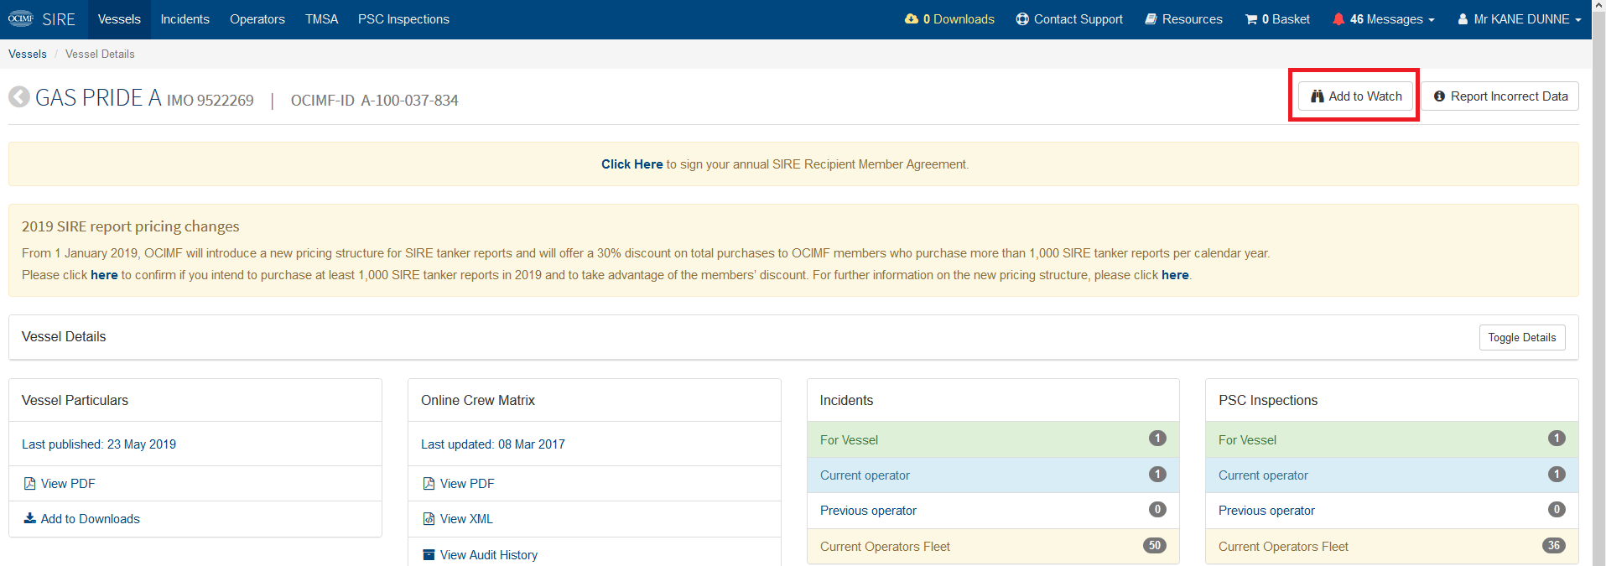Open the Resources link
This screenshot has width=1606, height=566.
tap(1183, 19)
